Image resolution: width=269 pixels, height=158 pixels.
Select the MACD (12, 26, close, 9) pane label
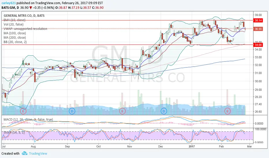click(28, 120)
